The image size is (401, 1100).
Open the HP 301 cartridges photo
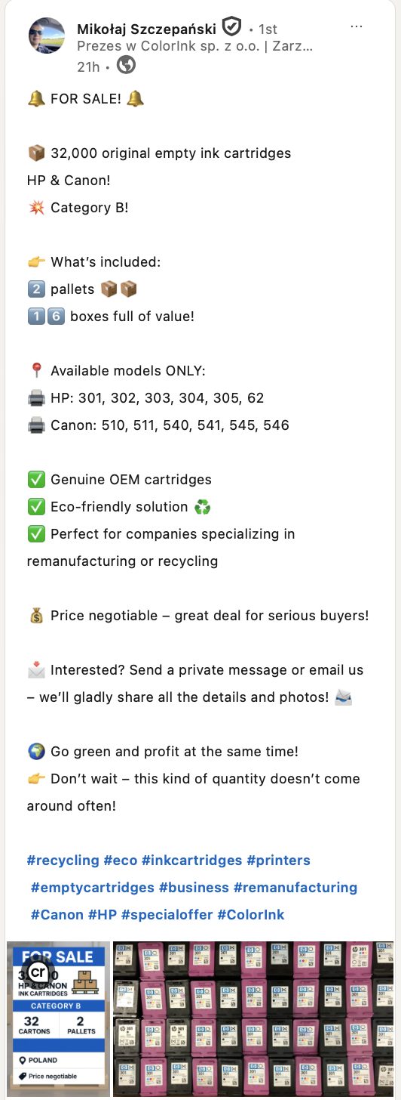[253, 1017]
